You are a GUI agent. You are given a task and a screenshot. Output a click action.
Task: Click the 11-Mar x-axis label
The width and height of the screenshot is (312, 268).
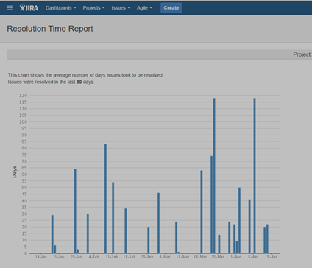pyautogui.click(x=182, y=257)
